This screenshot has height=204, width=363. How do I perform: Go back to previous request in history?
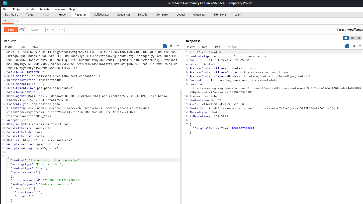click(48, 30)
